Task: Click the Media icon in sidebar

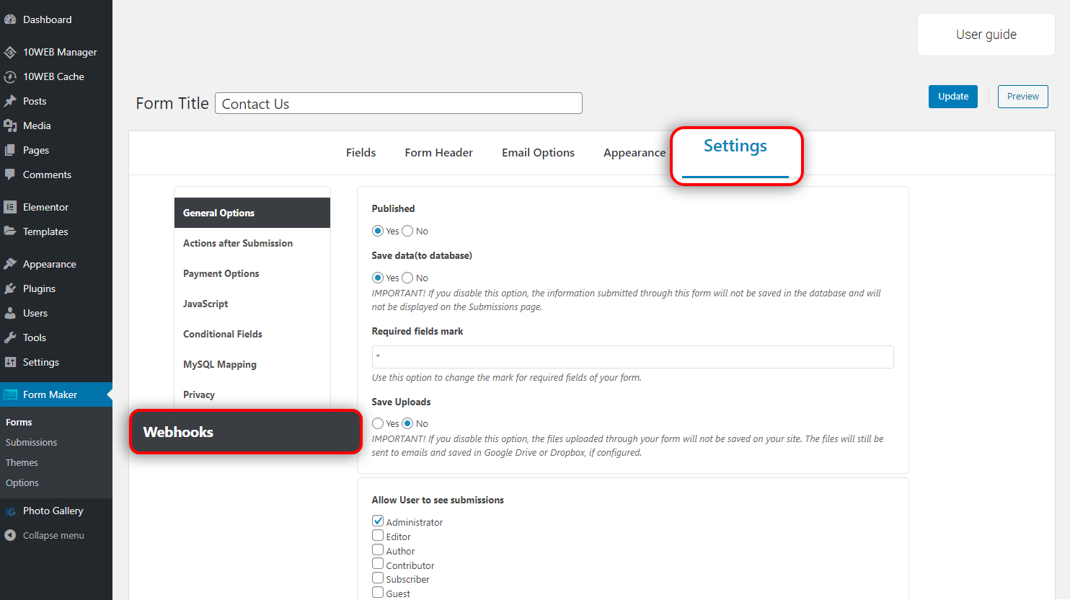Action: click(10, 125)
